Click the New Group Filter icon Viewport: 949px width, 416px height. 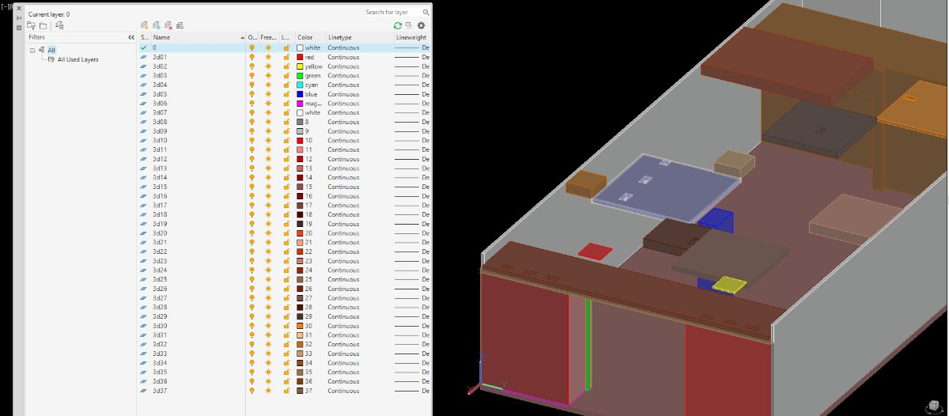coord(43,25)
